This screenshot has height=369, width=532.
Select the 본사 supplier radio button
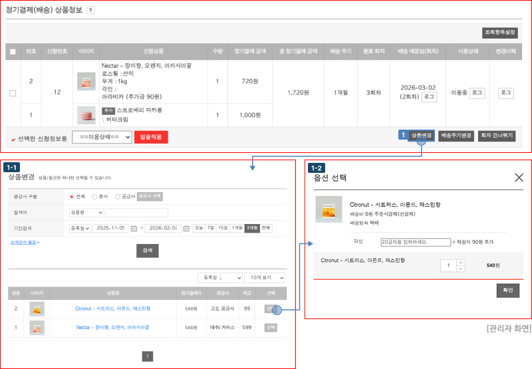coord(95,197)
